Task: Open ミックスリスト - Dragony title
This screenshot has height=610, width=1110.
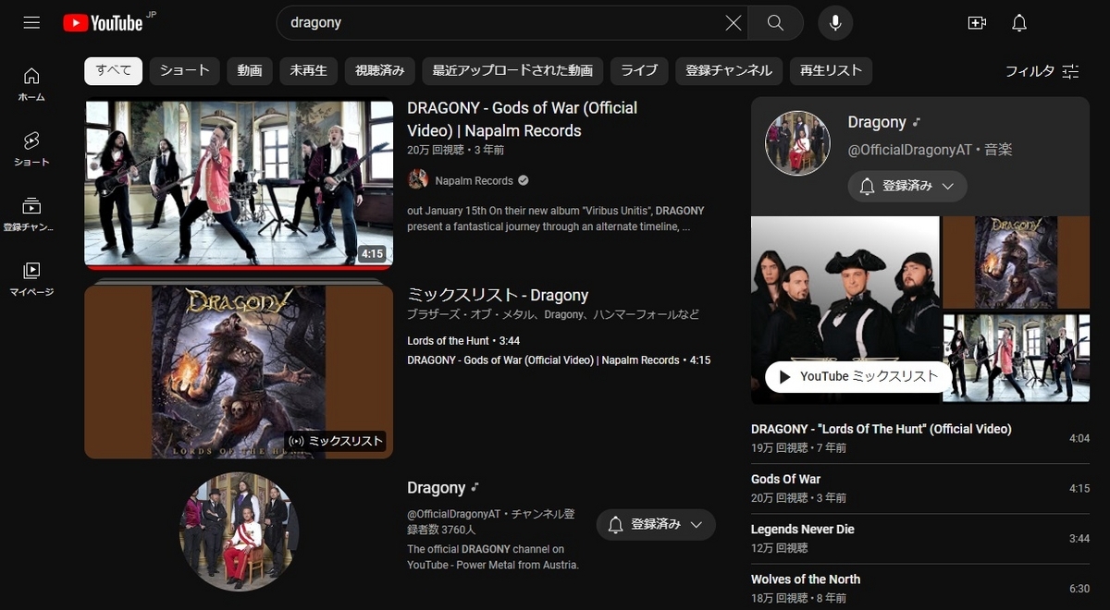Action: tap(498, 296)
